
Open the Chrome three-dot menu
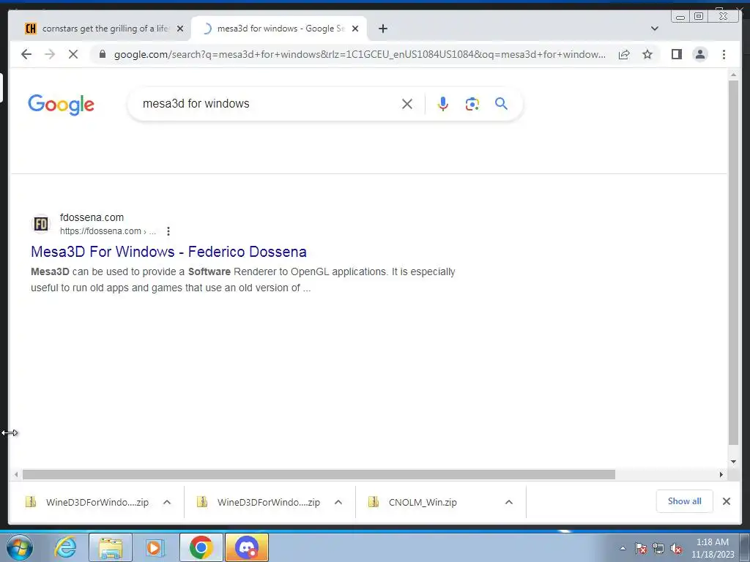[724, 54]
